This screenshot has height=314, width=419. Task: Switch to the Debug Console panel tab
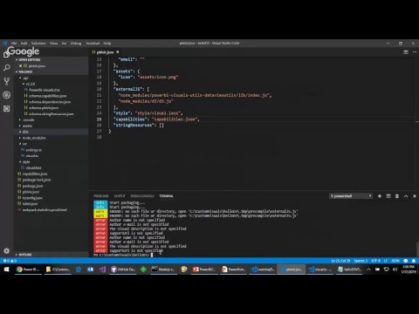point(142,196)
